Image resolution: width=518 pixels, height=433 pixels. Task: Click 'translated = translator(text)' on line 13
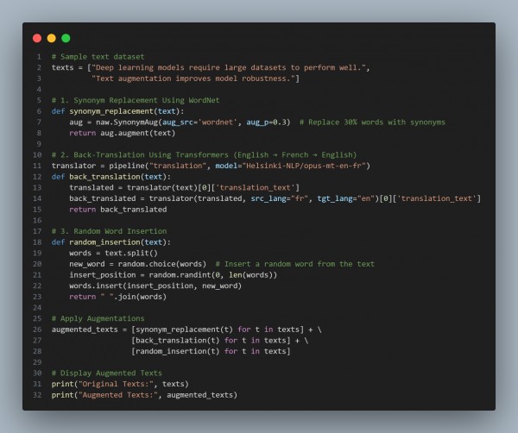point(133,187)
